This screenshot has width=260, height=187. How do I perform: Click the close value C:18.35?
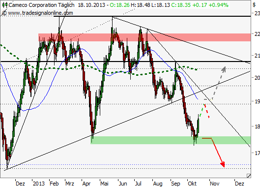point(181,5)
